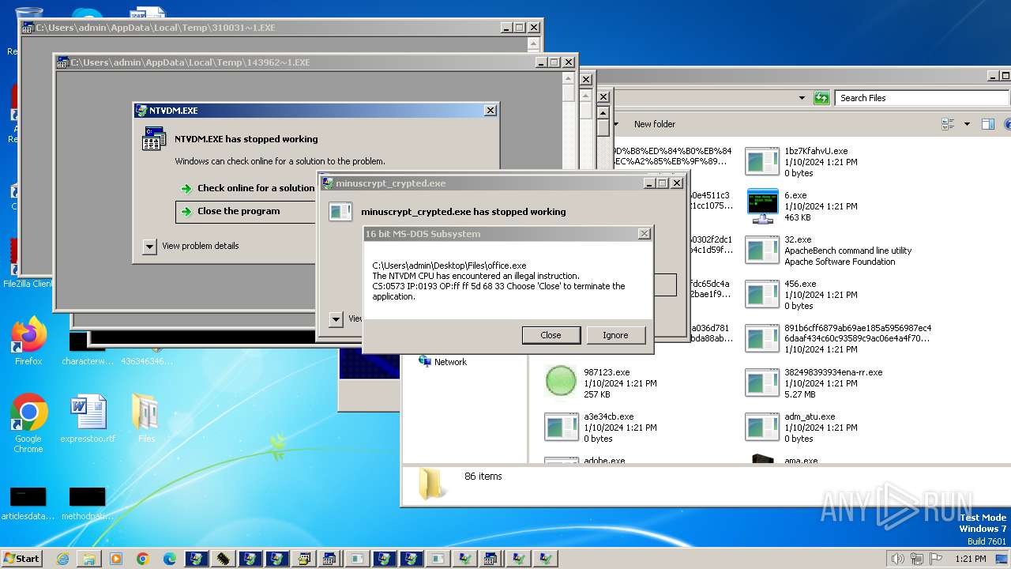Select the 891b6cff6879ab69 file icon
This screenshot has height=569, width=1011.
coord(762,338)
